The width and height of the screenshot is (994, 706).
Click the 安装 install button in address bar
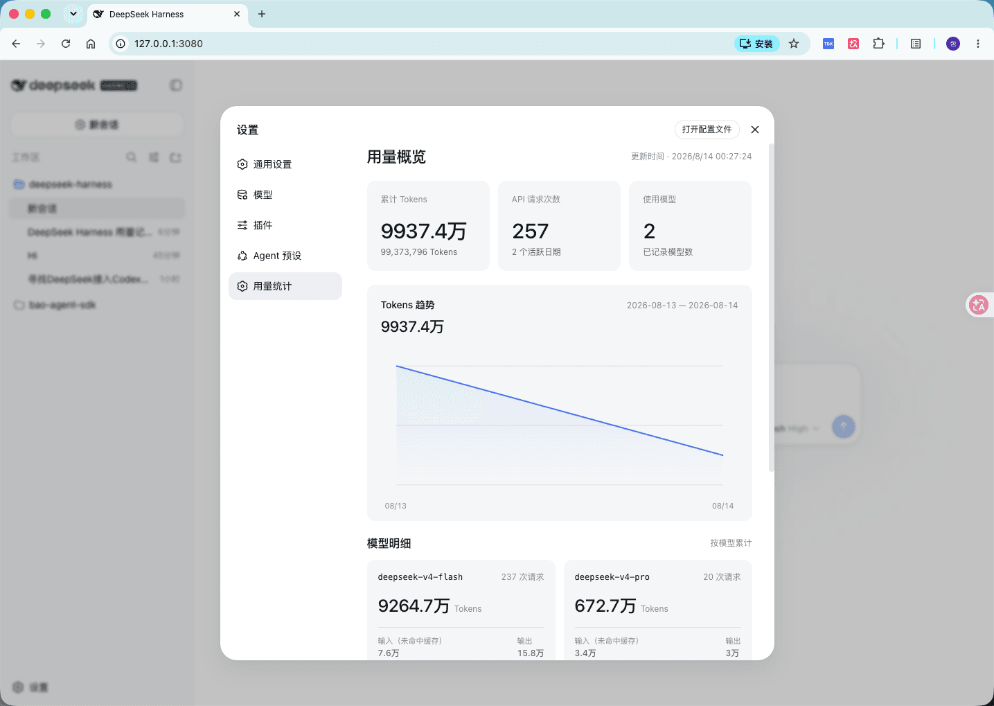click(x=756, y=44)
